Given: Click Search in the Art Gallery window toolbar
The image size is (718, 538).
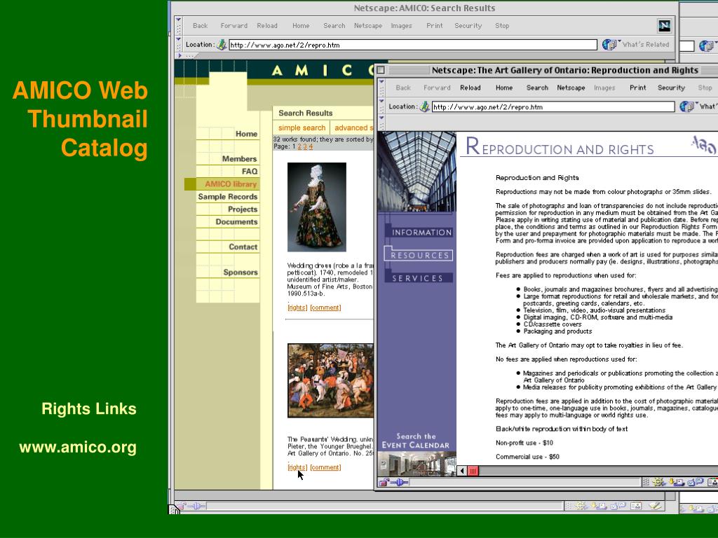Looking at the screenshot, I should pyautogui.click(x=537, y=88).
